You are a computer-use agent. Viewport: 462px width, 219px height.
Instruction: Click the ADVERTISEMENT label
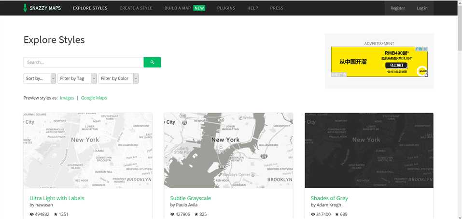coord(379,43)
